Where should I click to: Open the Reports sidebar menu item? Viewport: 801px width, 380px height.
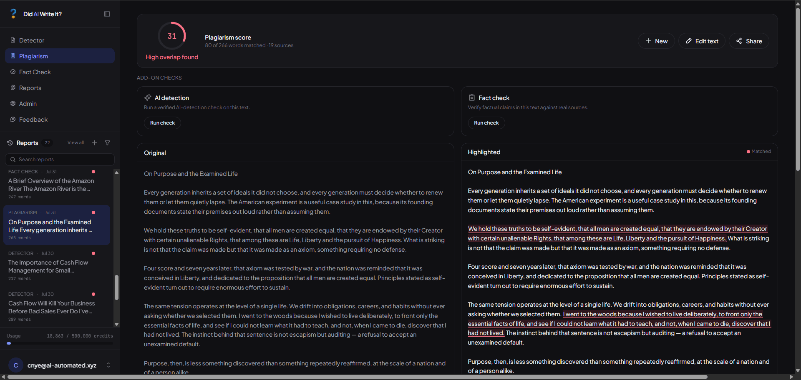[x=60, y=88]
